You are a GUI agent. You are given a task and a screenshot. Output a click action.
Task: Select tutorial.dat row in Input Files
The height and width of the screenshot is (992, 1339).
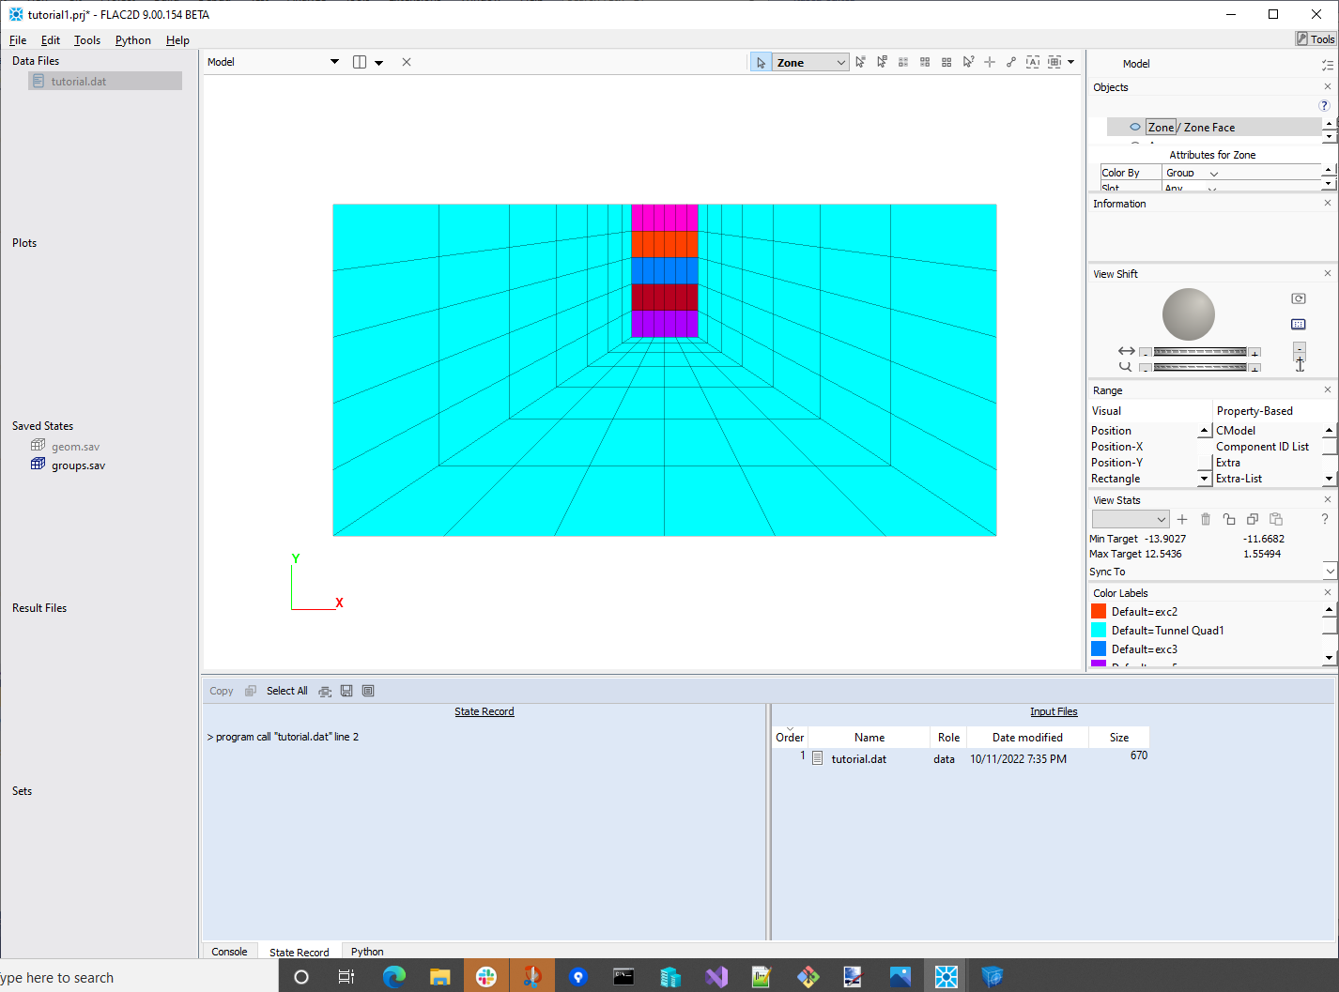click(x=858, y=759)
